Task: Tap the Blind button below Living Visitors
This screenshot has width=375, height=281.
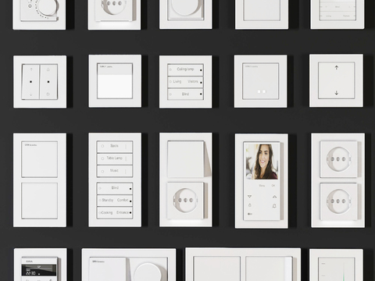Action: 185,94
